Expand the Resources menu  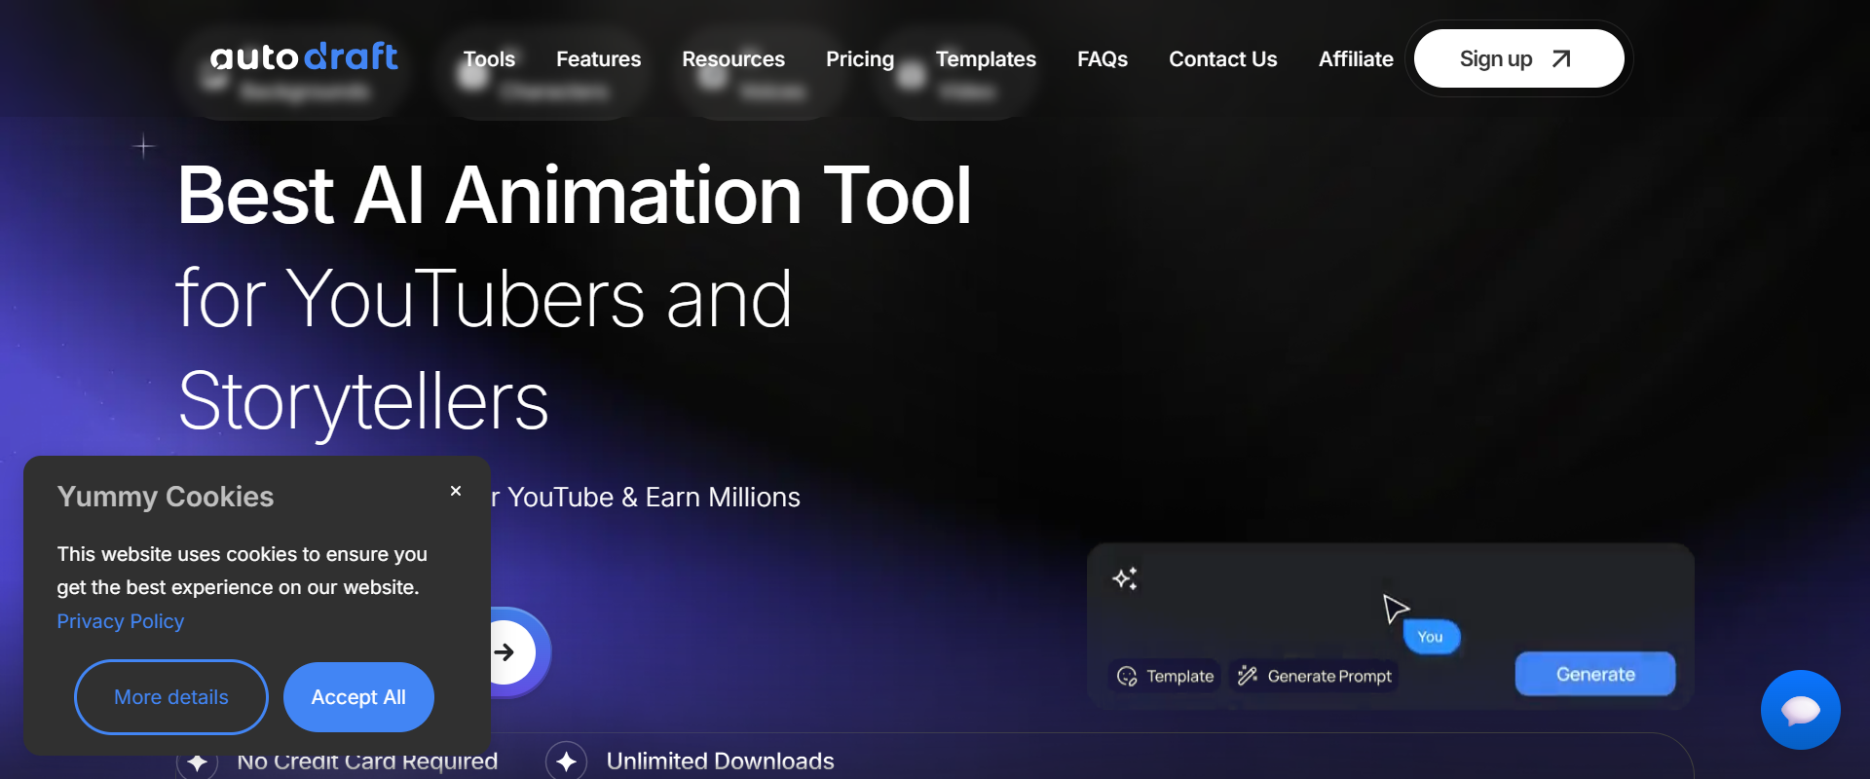click(732, 59)
